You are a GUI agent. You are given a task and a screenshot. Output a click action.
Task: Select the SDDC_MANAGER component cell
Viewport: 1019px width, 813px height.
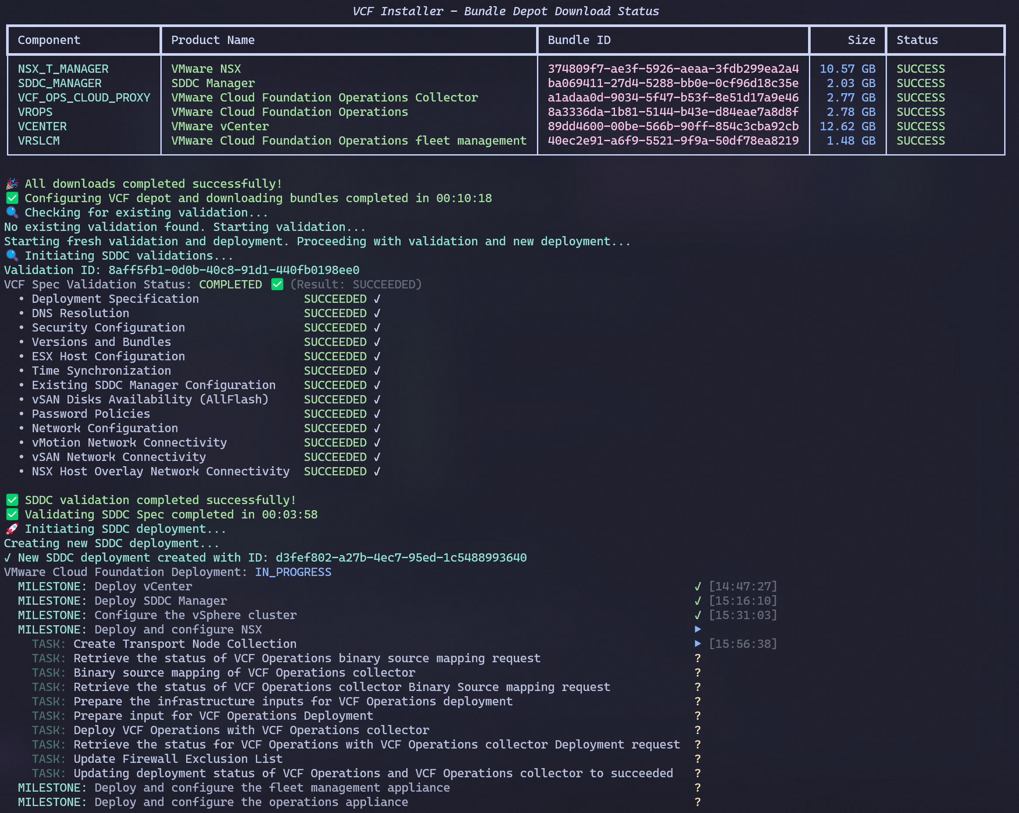point(60,83)
